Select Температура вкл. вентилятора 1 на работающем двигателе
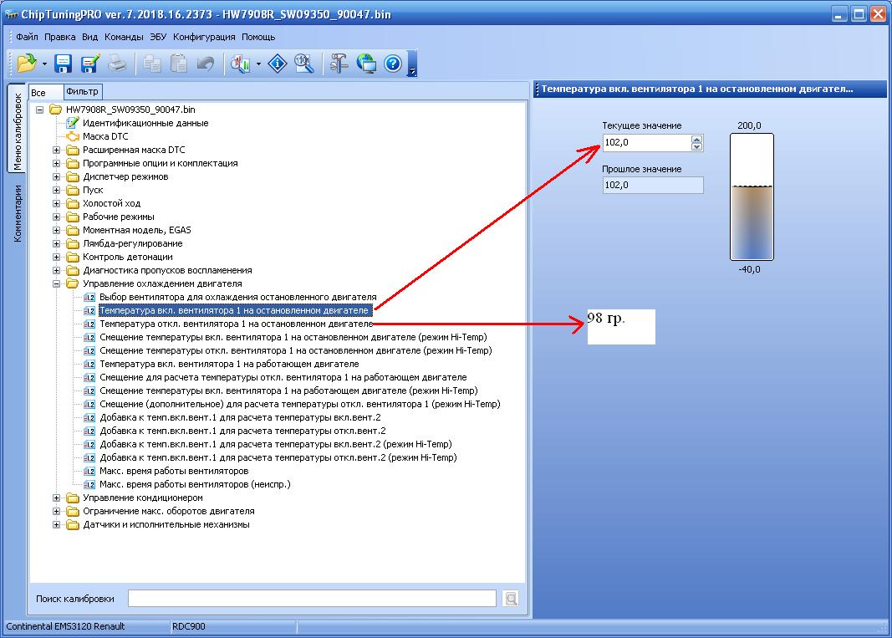 pos(229,364)
